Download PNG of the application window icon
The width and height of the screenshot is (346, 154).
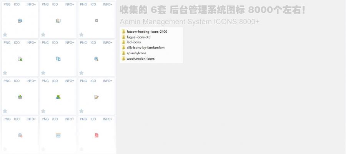45,119
